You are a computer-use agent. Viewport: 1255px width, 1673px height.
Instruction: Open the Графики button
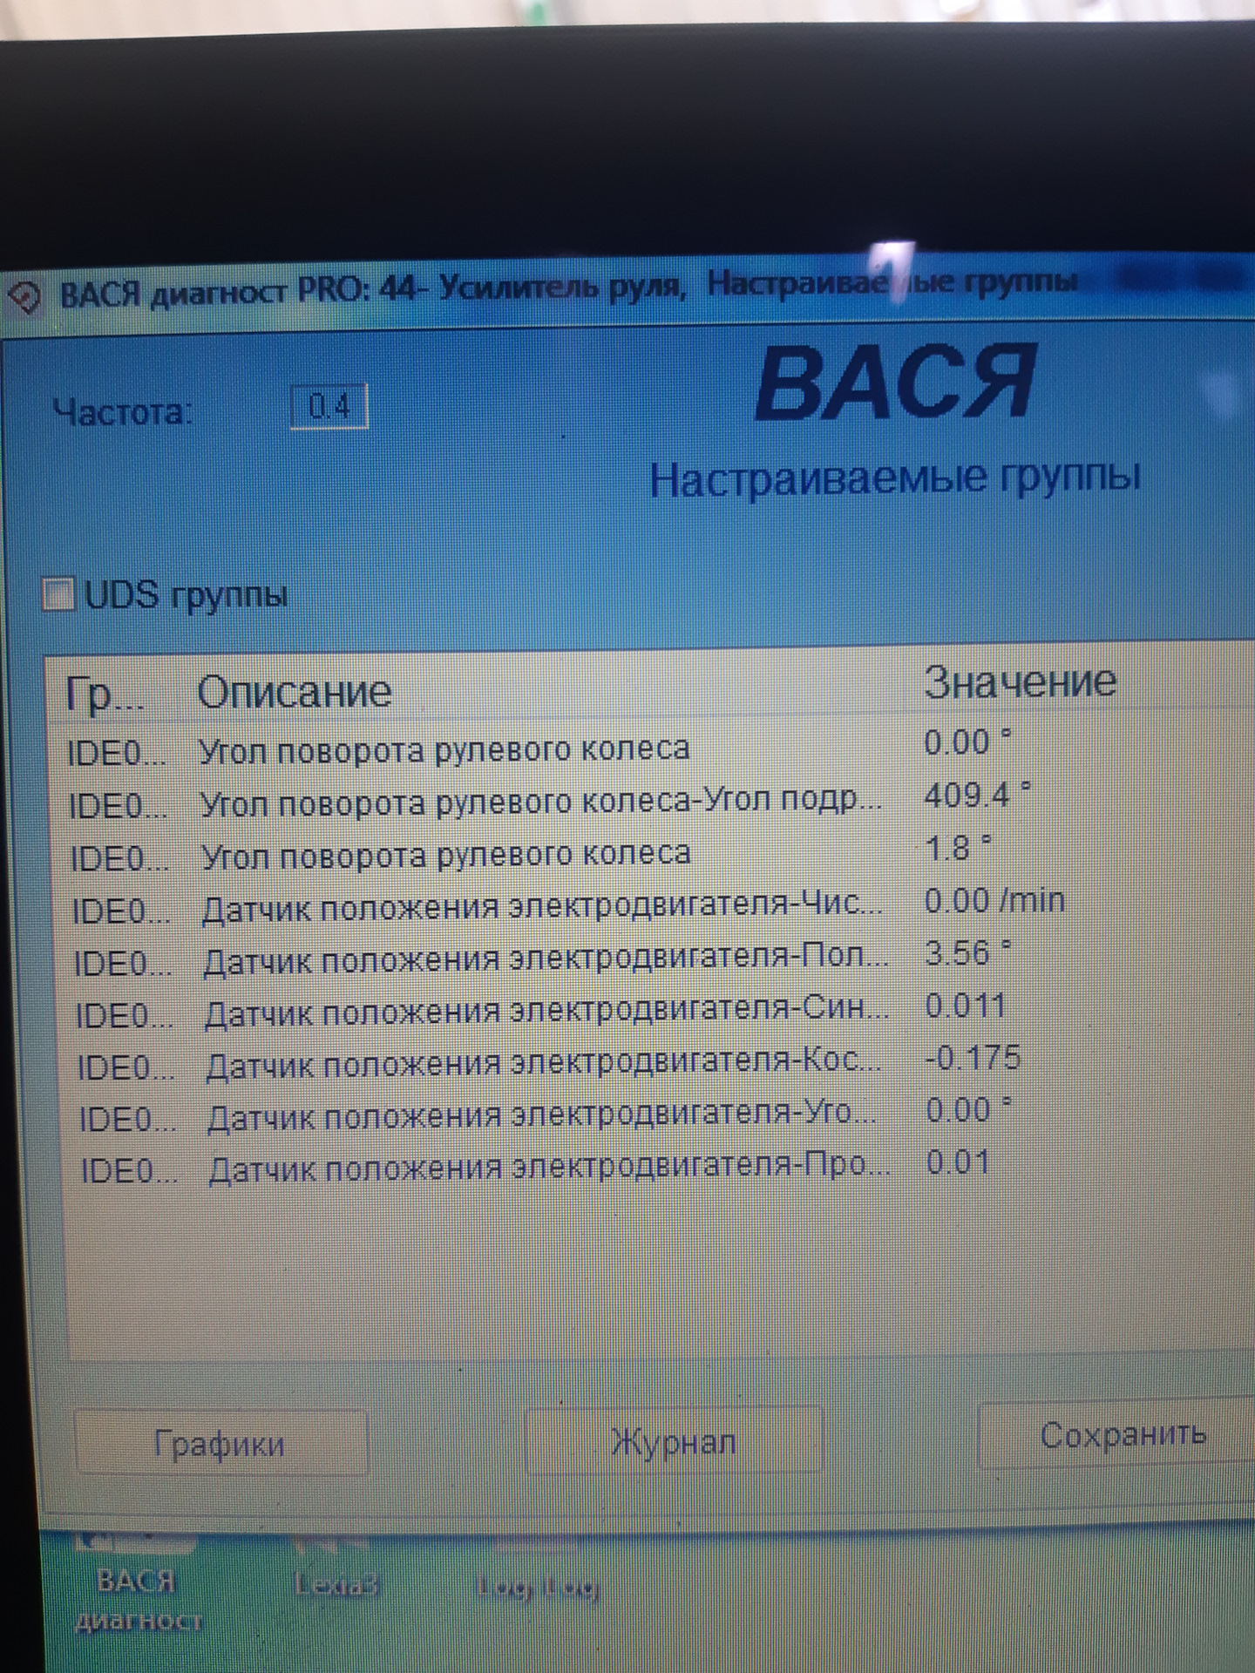point(220,1444)
